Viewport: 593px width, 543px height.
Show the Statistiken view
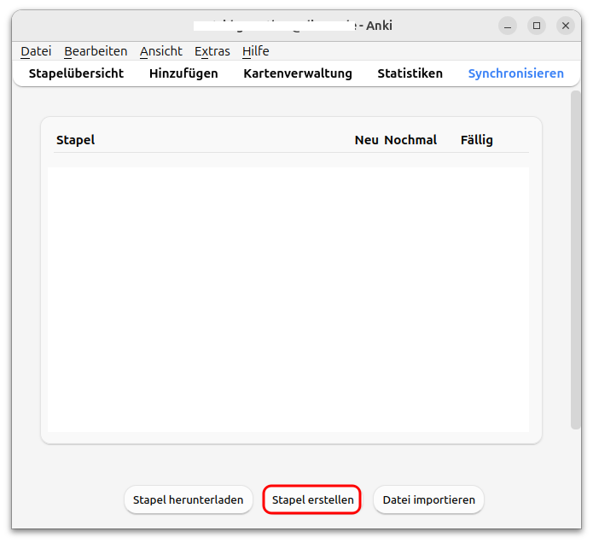[x=410, y=73]
